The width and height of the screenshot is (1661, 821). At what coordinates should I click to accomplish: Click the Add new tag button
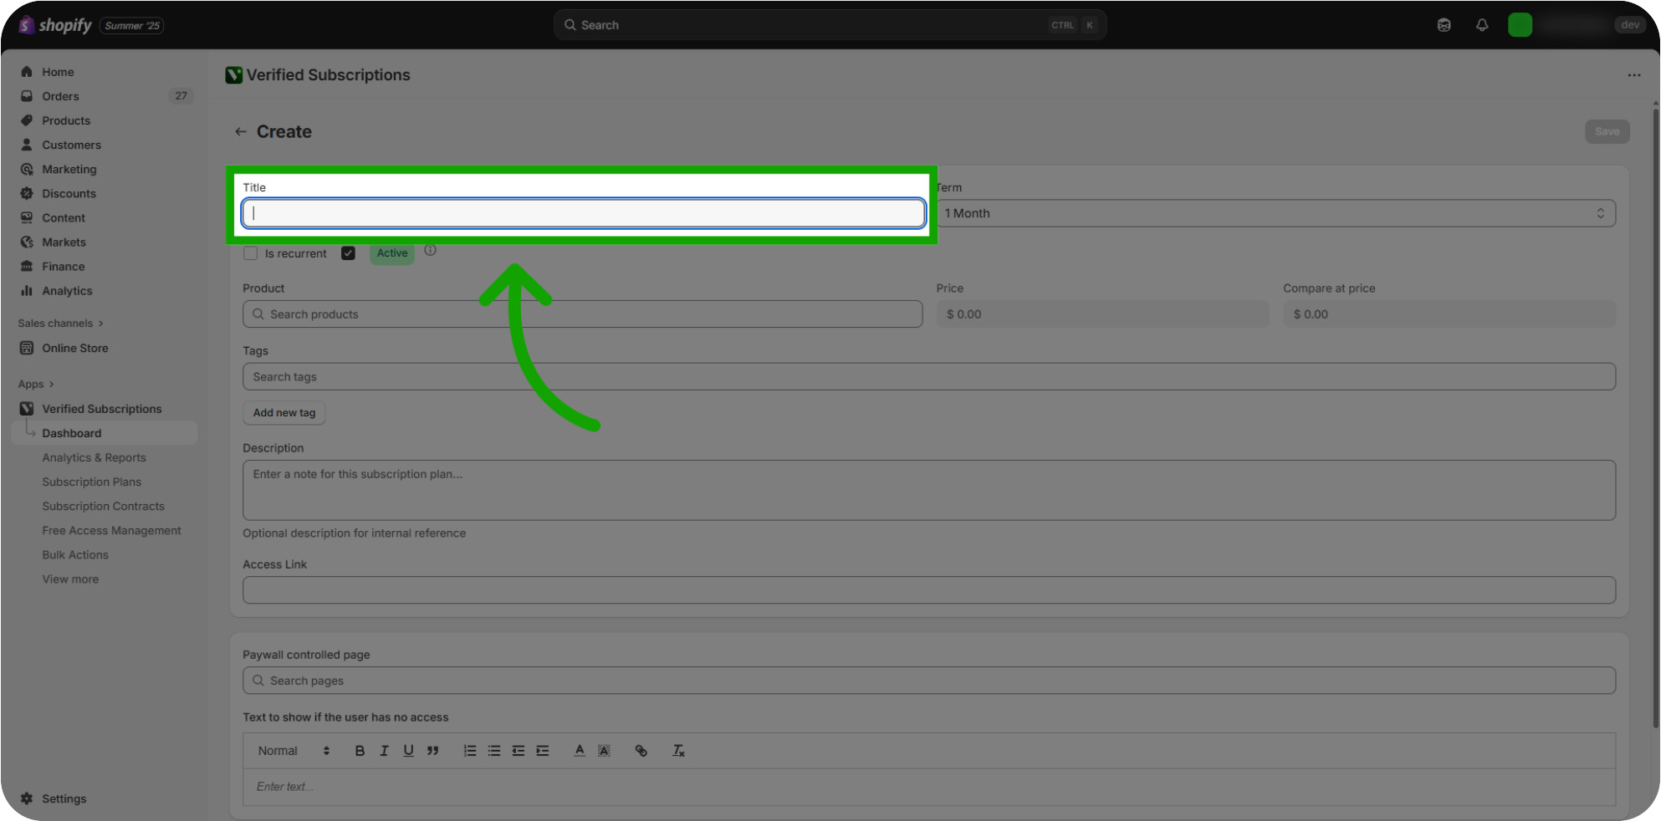coord(284,413)
